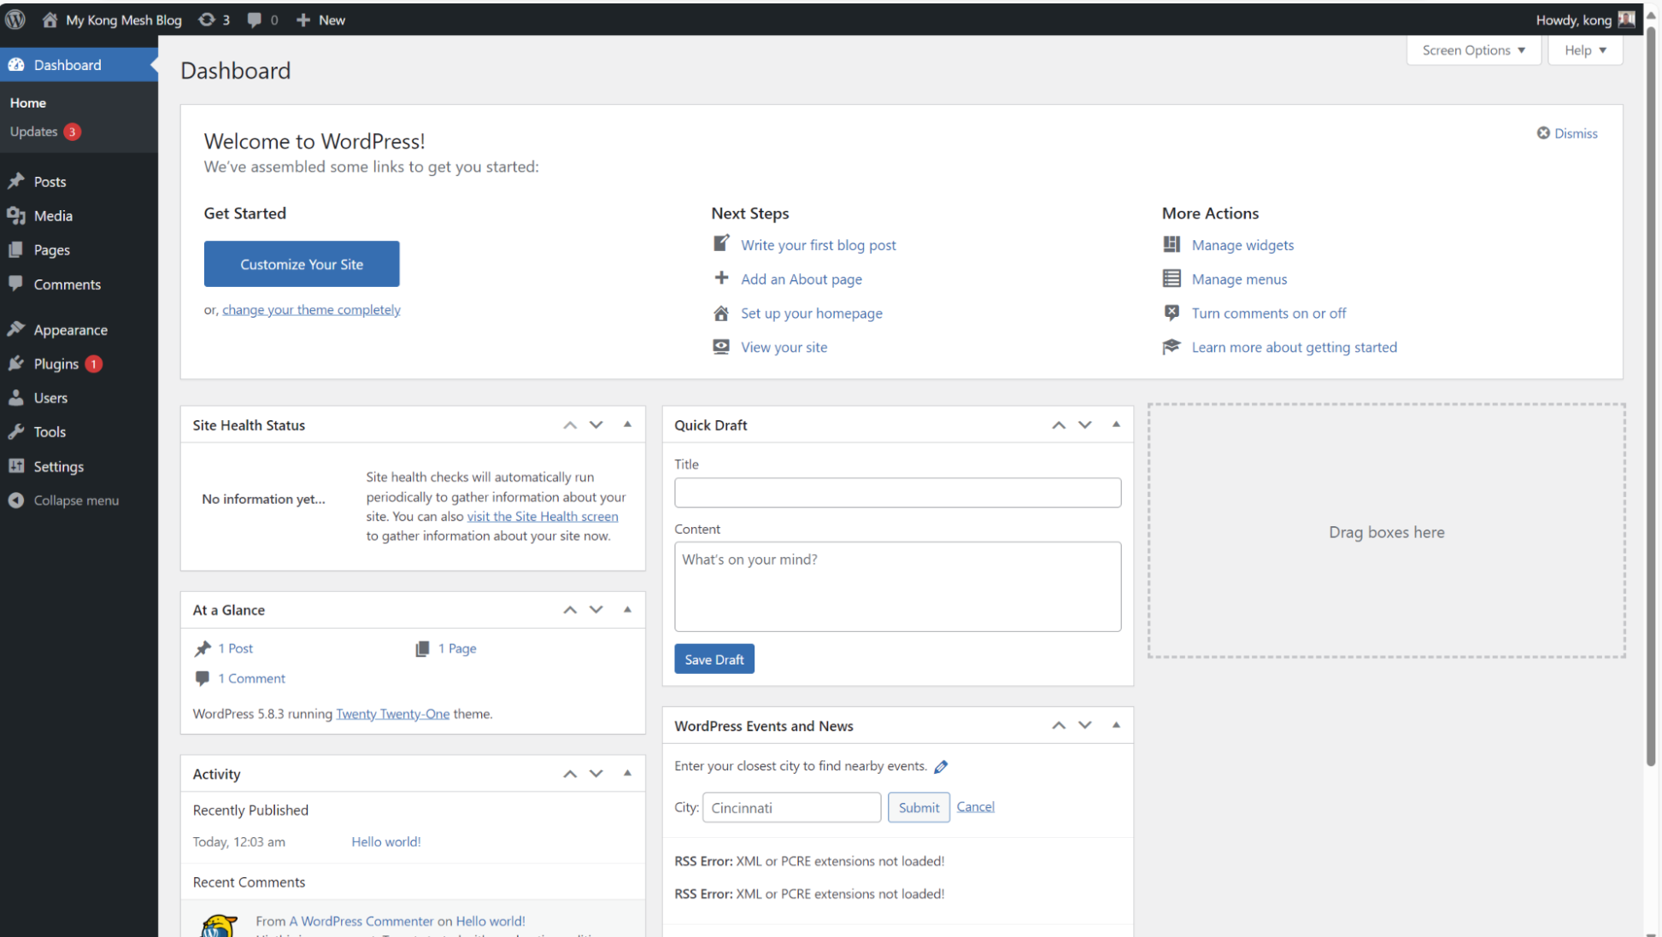This screenshot has width=1662, height=937.
Task: Click the WordPress logo in admin bar
Action: pyautogui.click(x=15, y=19)
